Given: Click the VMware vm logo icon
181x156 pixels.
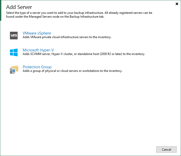Looking at the screenshot, I should pyautogui.click(x=14, y=36).
